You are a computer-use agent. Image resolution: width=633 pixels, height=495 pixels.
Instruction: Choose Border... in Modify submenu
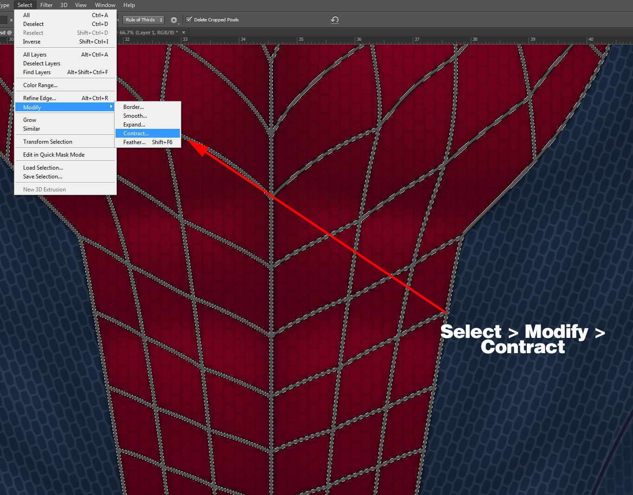(x=147, y=107)
